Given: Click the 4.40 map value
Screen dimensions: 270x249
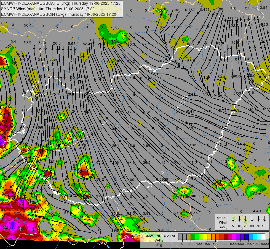Looking at the screenshot, I should [x=257, y=211].
